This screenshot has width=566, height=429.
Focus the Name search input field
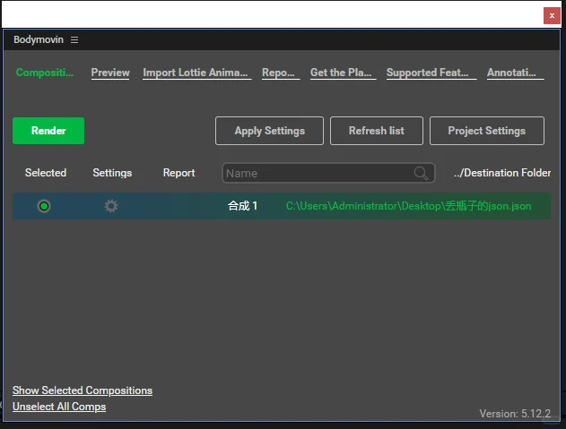(328, 173)
